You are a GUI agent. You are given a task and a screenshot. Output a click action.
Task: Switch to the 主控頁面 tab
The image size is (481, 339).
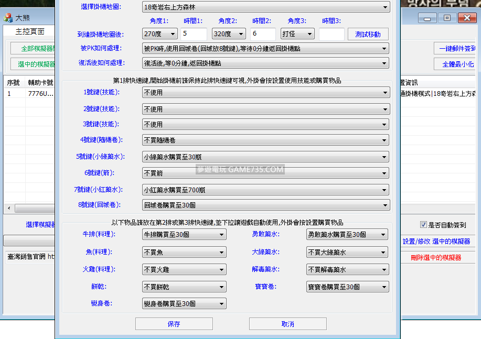click(30, 31)
